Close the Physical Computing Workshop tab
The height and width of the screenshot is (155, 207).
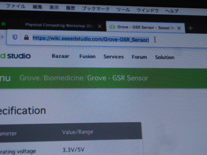(100, 26)
